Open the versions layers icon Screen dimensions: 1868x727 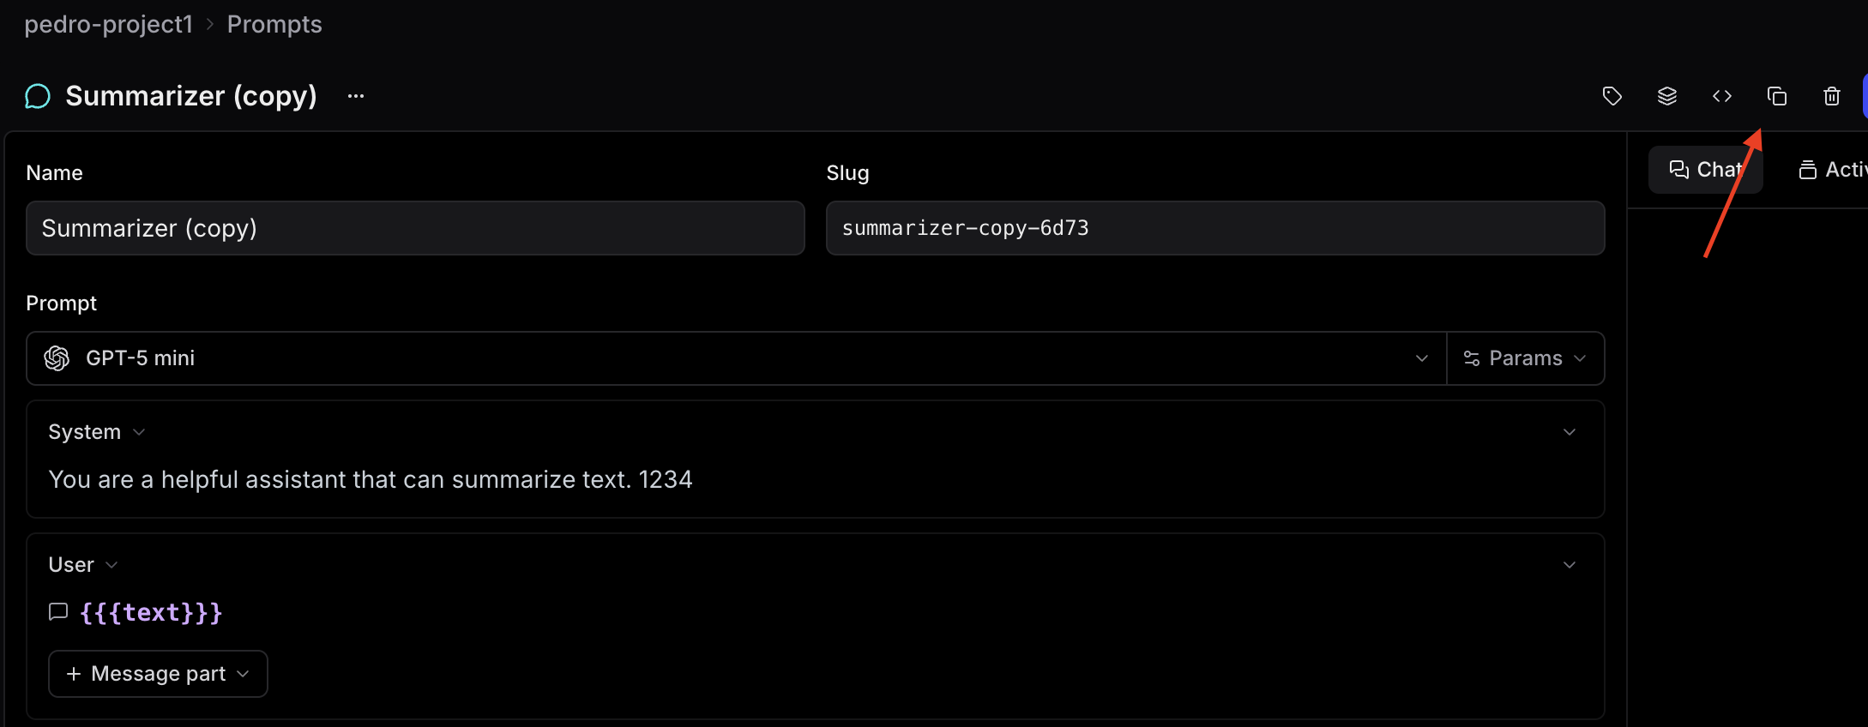pos(1666,96)
